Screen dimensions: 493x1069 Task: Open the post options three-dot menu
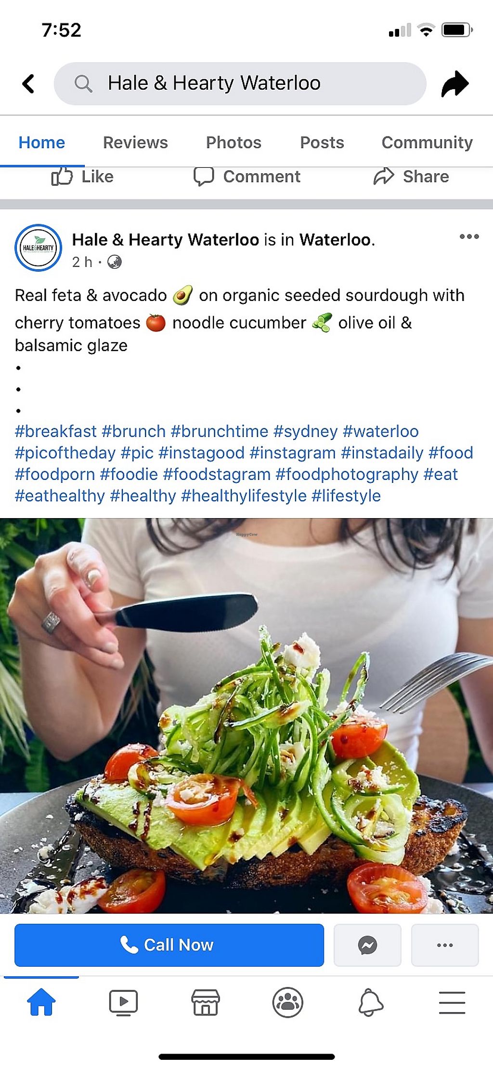click(x=469, y=236)
